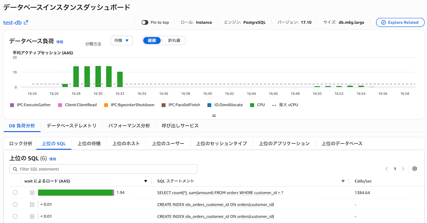Expand the SELECT count(*) SQL row
The image size is (427, 223).
32,193
